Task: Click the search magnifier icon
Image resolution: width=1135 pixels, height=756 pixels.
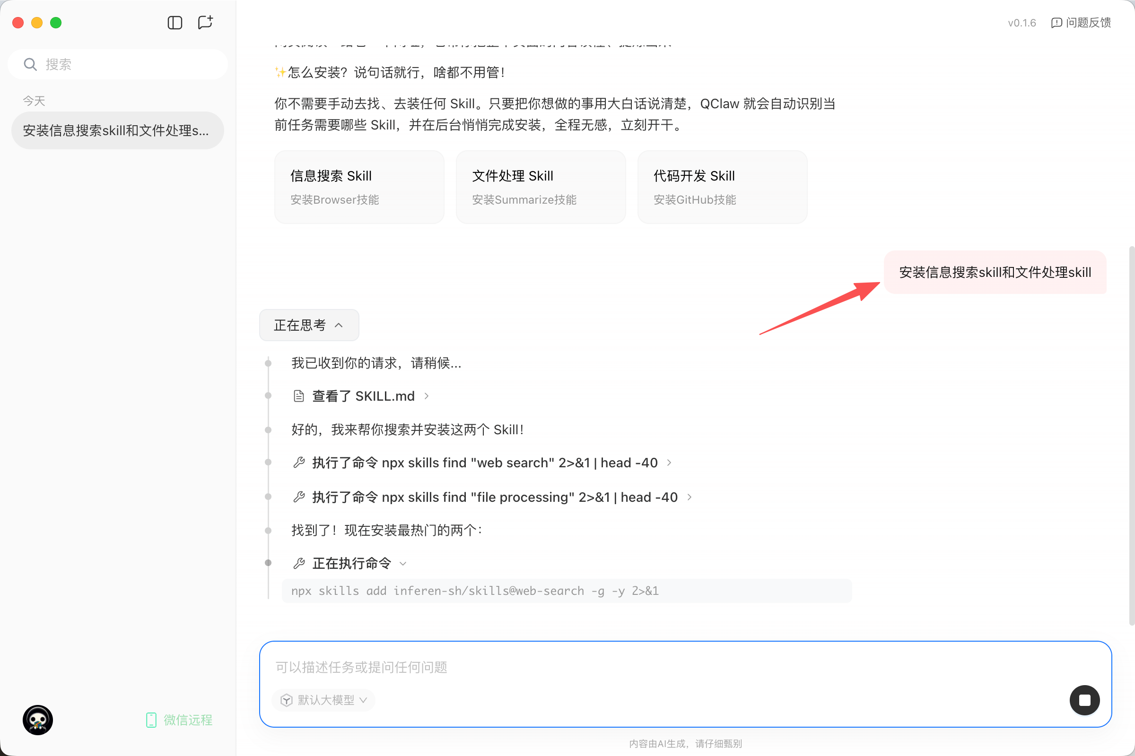Action: 30,64
